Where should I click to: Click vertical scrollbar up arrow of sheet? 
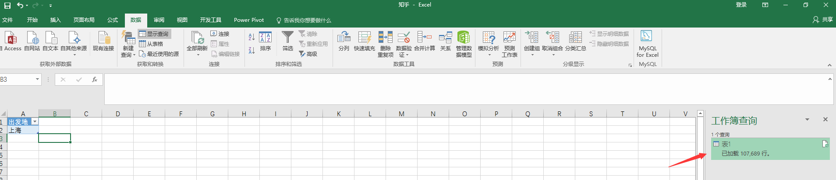700,114
